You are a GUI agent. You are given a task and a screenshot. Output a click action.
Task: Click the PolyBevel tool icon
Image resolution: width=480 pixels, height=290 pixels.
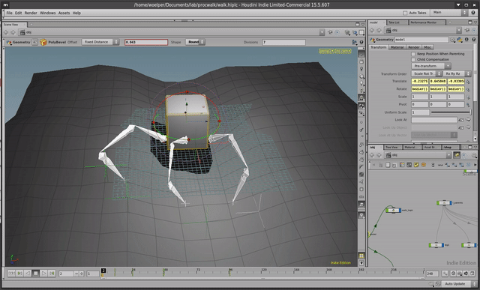[x=43, y=42]
